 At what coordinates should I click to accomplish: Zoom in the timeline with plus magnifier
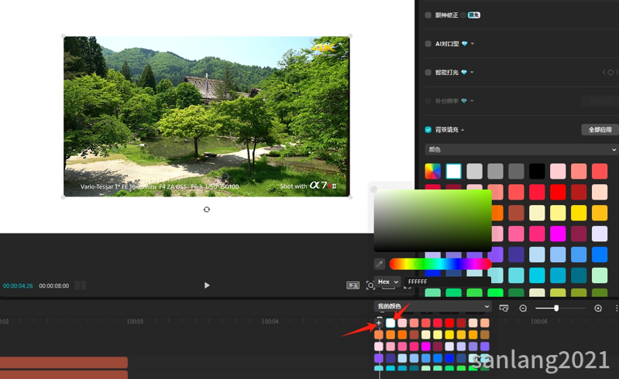tap(598, 308)
